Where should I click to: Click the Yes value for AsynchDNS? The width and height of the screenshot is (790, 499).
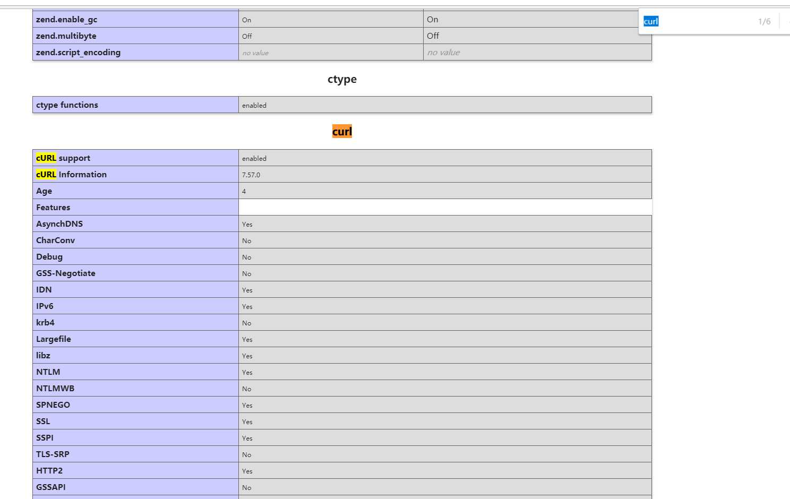[247, 225]
